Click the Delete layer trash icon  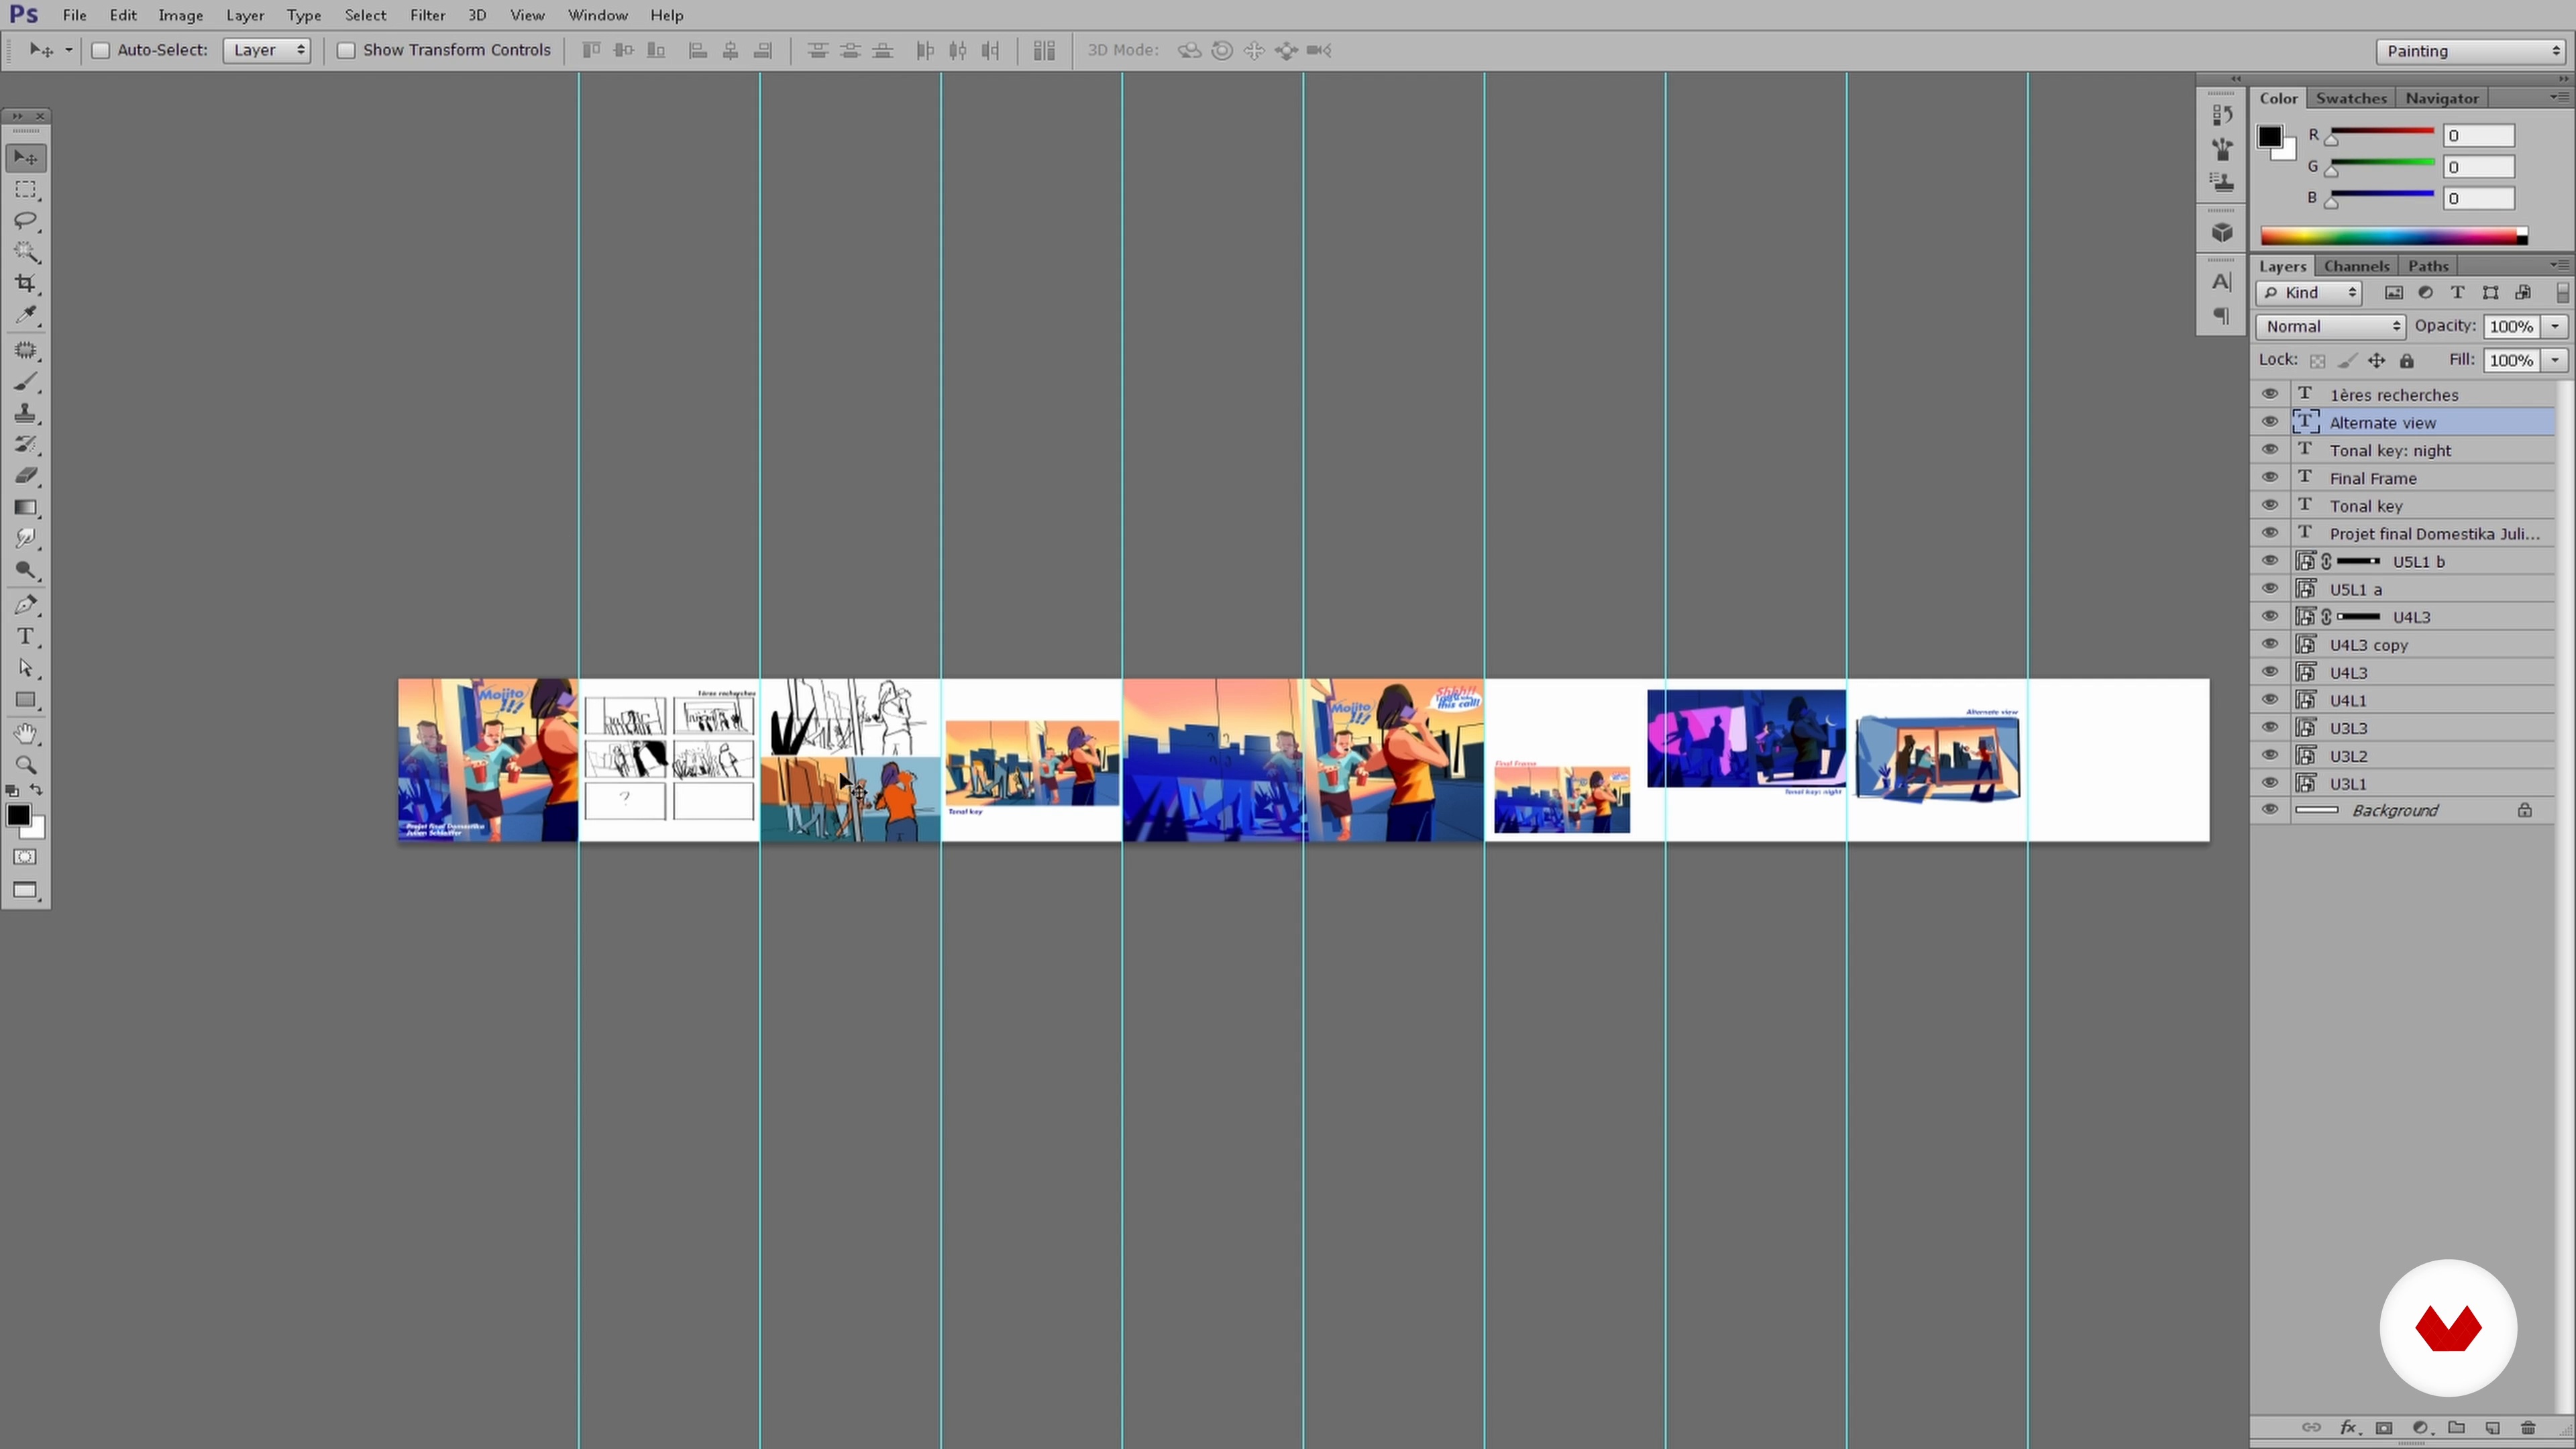2528,1428
